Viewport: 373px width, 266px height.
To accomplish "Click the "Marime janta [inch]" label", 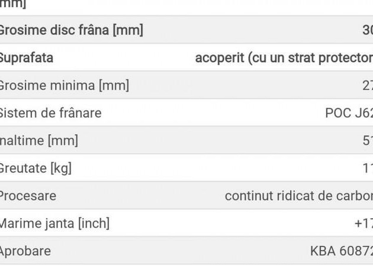I will point(54,223).
